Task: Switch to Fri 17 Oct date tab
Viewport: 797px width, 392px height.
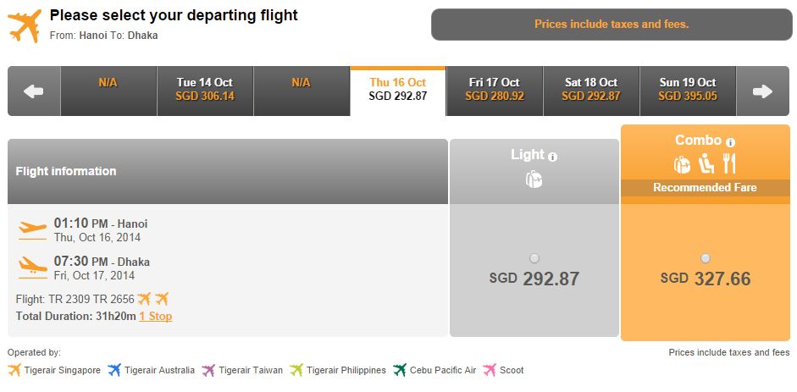Action: point(495,91)
